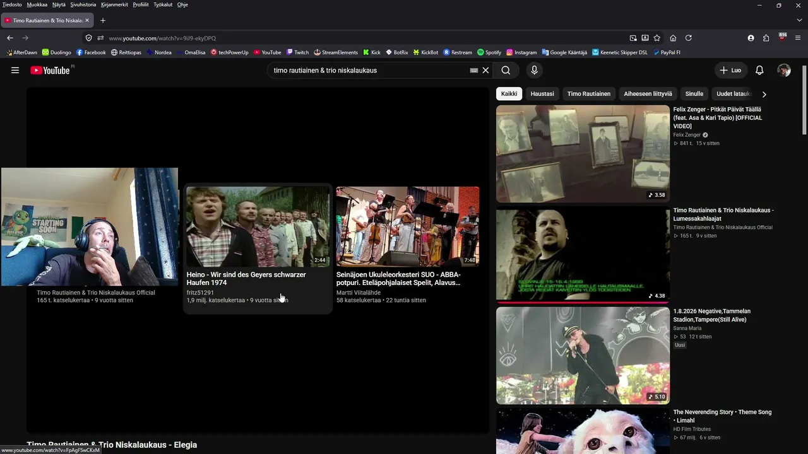The width and height of the screenshot is (808, 454).
Task: Open the PayPal FI bookmark
Action: pos(667,52)
